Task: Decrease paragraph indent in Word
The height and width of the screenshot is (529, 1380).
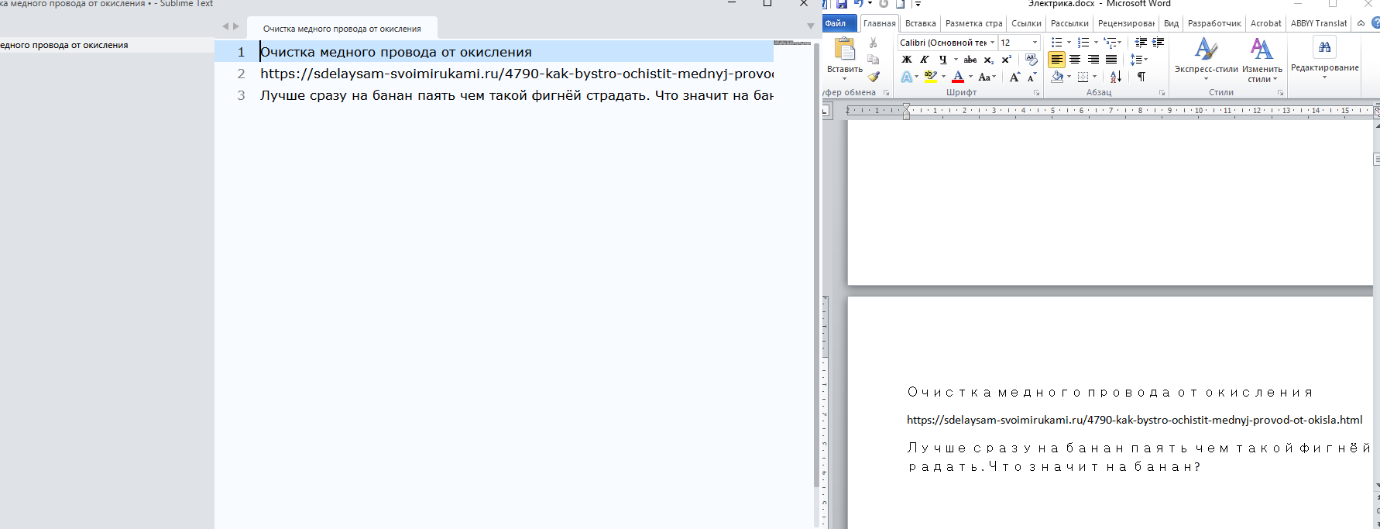Action: tap(1141, 43)
